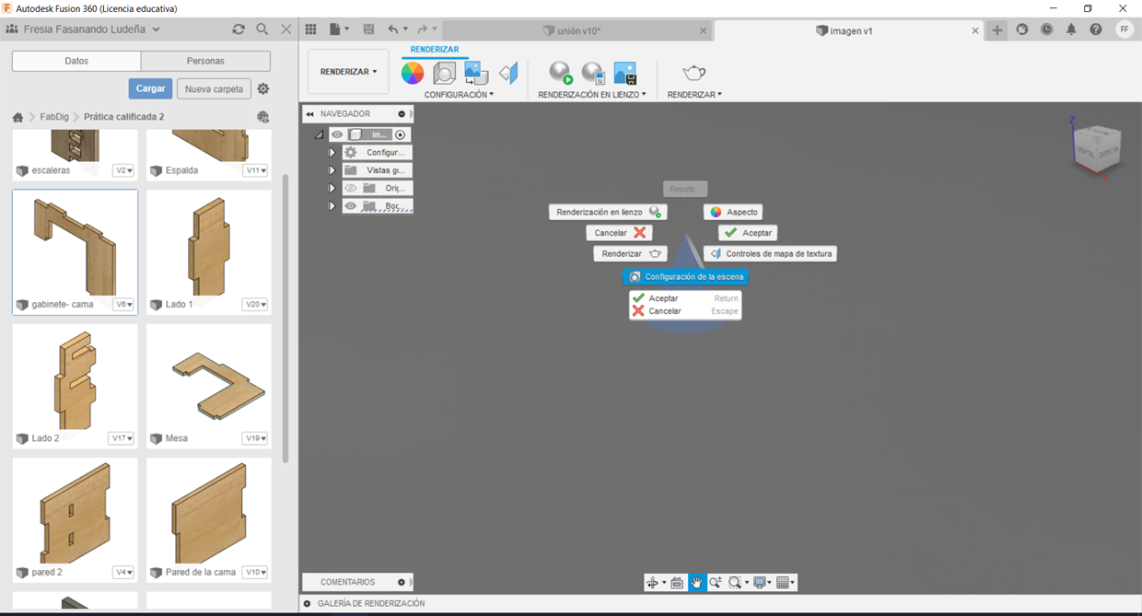Choose Controles de mapa de textura
Image resolution: width=1142 pixels, height=616 pixels.
[x=770, y=253]
